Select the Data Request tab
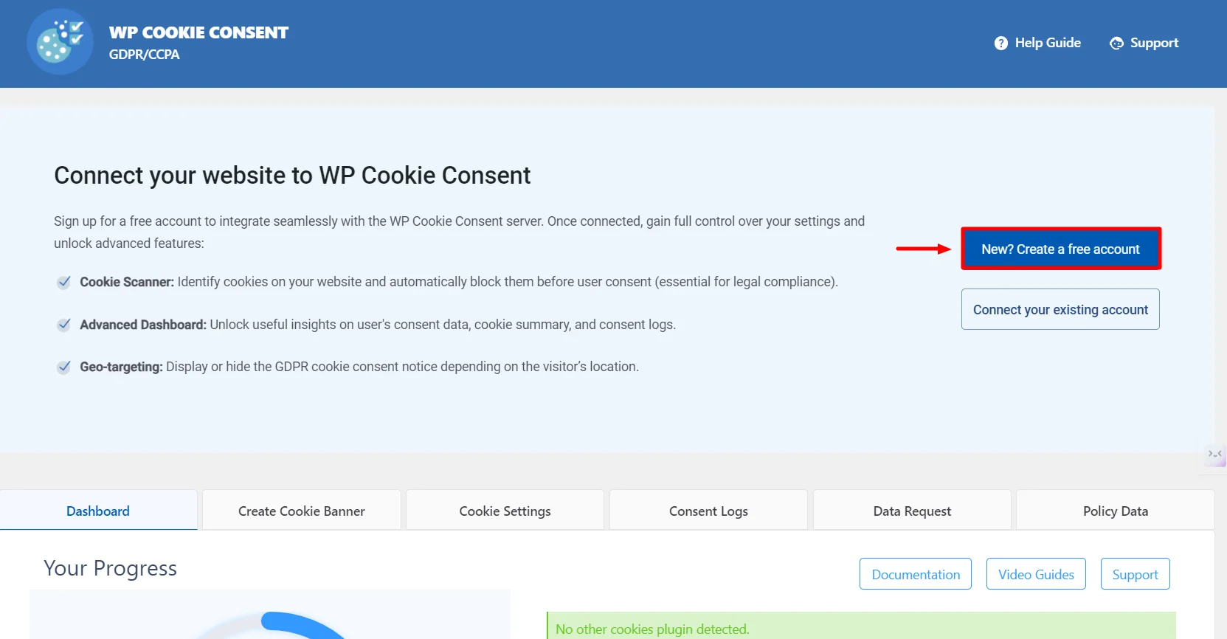Screen dimensions: 1227x639 pos(912,511)
